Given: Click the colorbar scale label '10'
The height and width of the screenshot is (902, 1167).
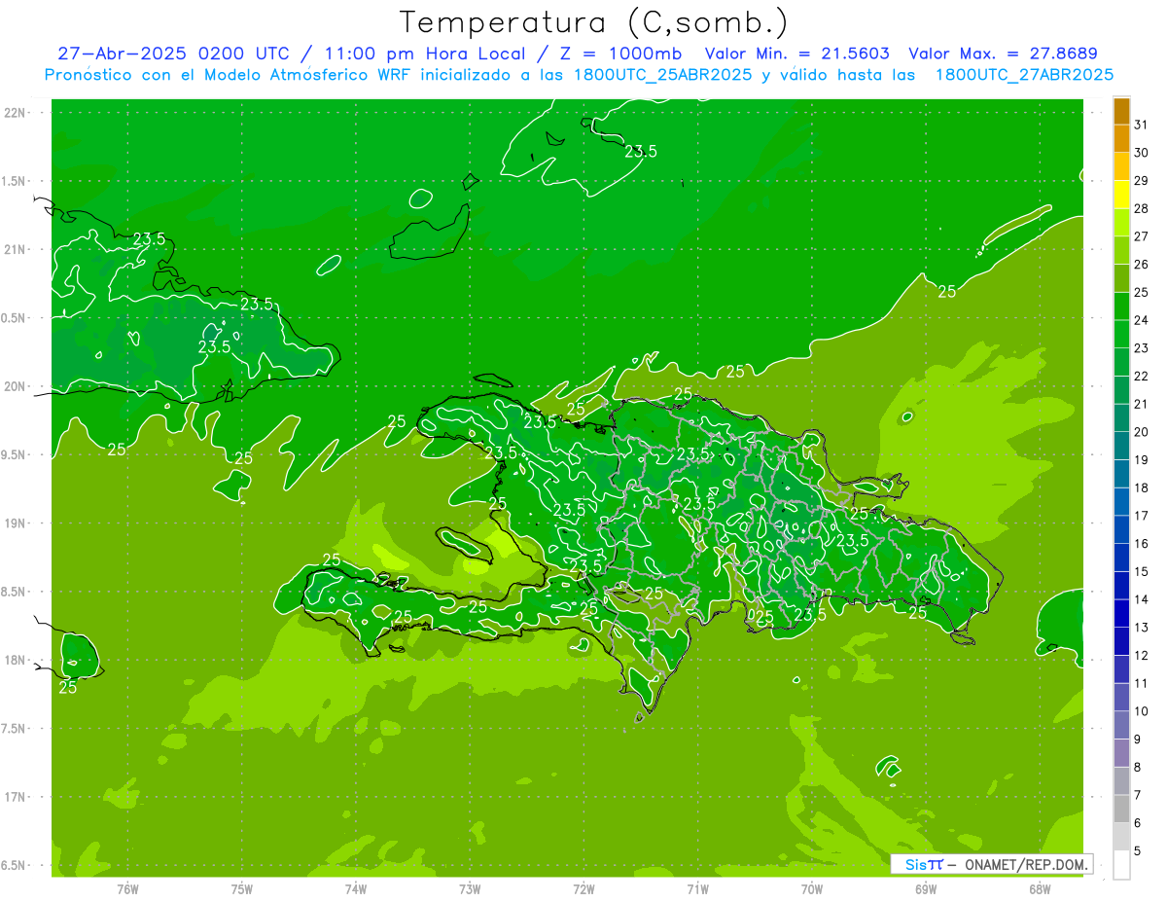Looking at the screenshot, I should [1142, 711].
